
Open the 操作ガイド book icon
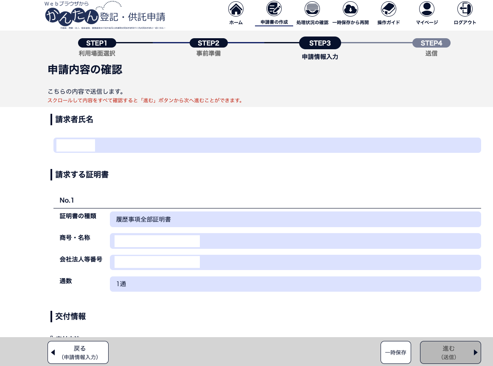[x=389, y=9]
